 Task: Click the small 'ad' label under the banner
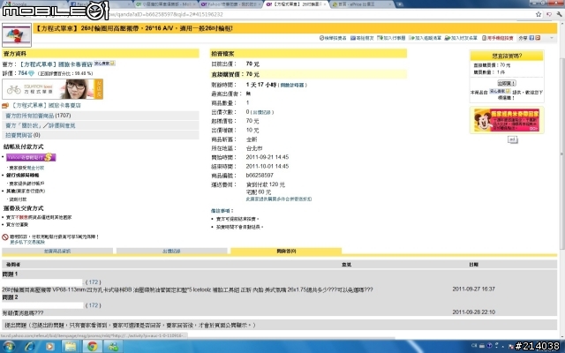[512, 139]
